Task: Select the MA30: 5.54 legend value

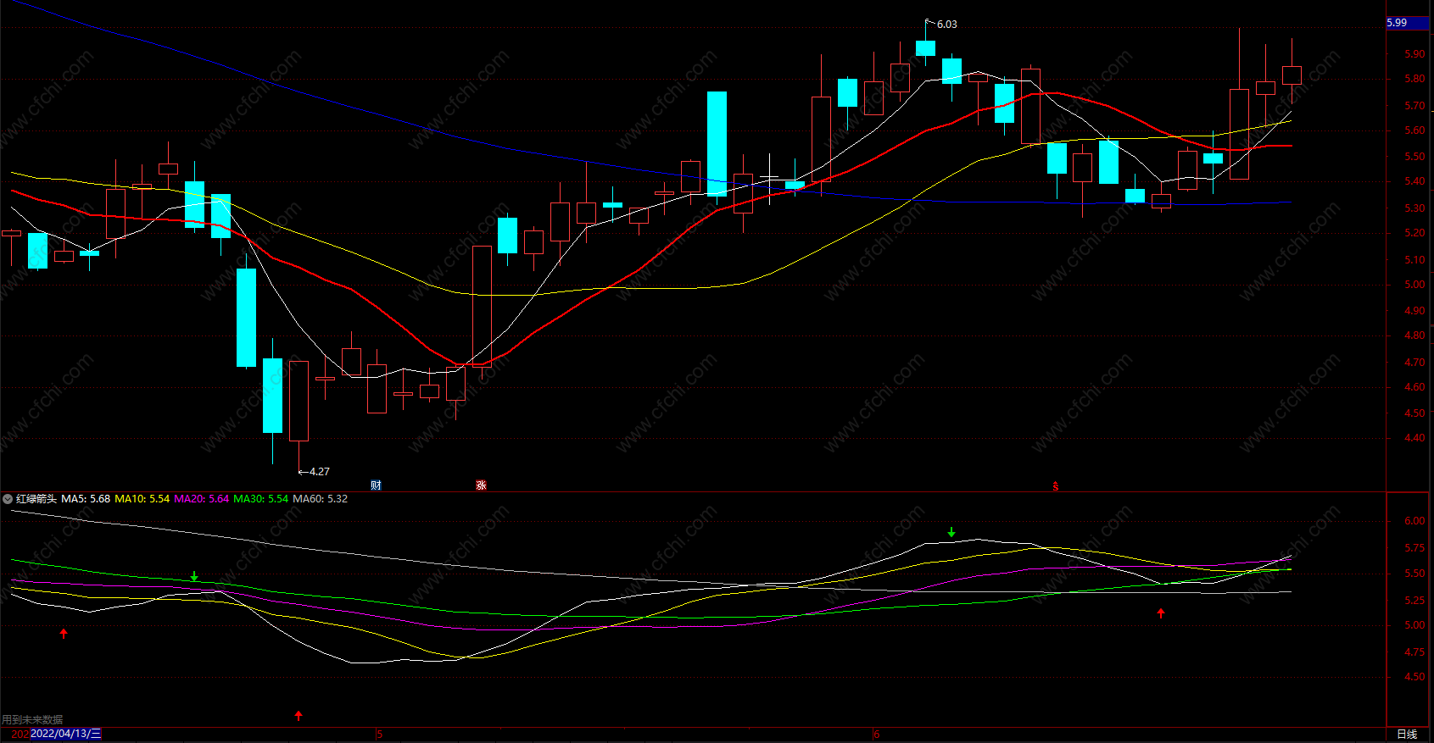Action: coord(261,499)
